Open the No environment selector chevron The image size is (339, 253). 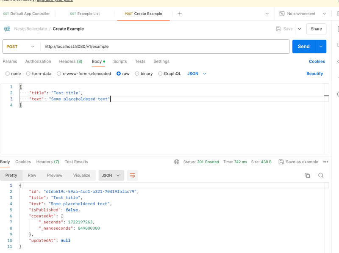click(x=324, y=14)
